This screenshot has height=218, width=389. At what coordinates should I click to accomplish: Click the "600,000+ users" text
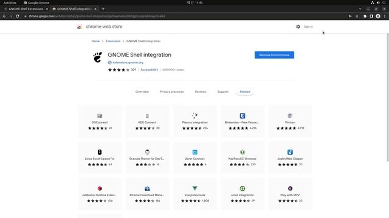click(173, 70)
